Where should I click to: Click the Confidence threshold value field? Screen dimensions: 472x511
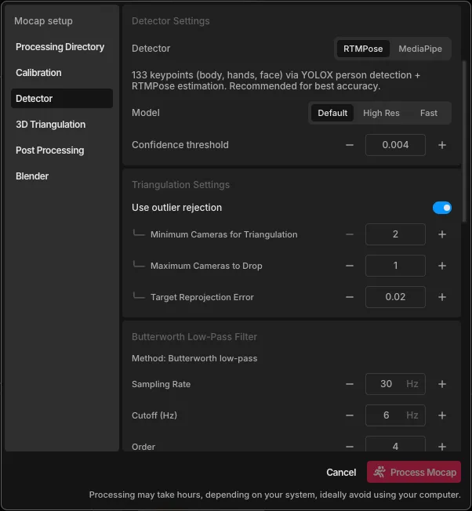[x=395, y=145]
